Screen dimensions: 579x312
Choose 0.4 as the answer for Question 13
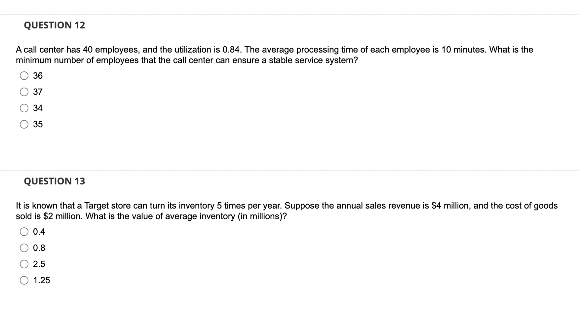tap(24, 232)
